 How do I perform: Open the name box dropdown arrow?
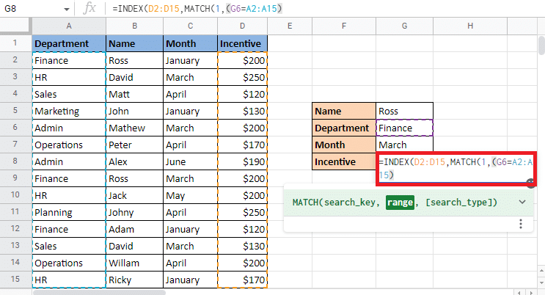(x=67, y=9)
